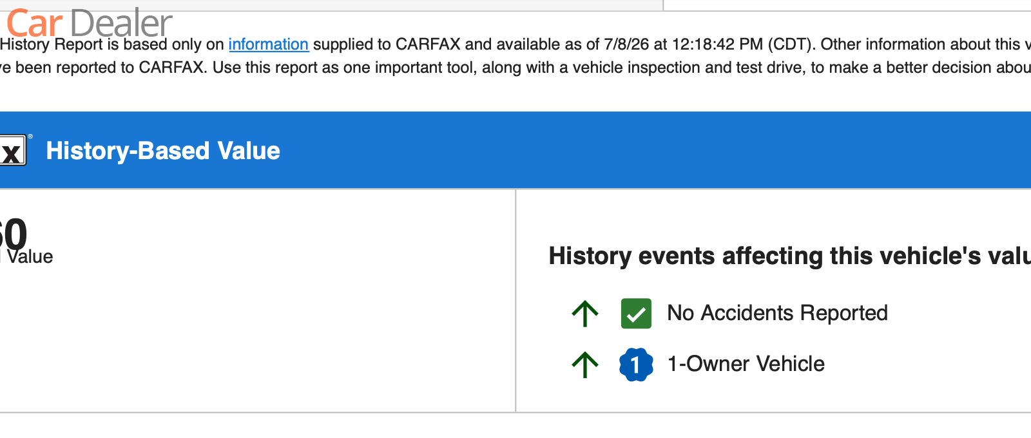This screenshot has width=1031, height=438.
Task: Click the registered trademark symbol near logo
Action: tap(30, 137)
